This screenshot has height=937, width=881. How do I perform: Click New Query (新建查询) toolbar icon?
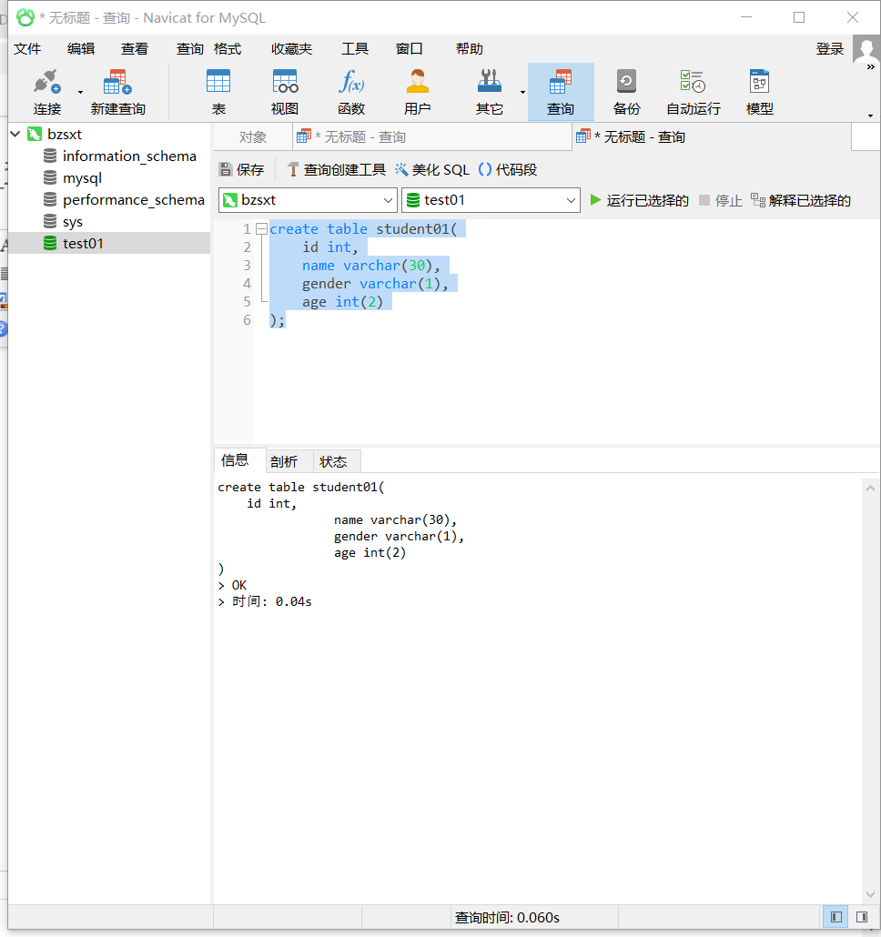[117, 82]
